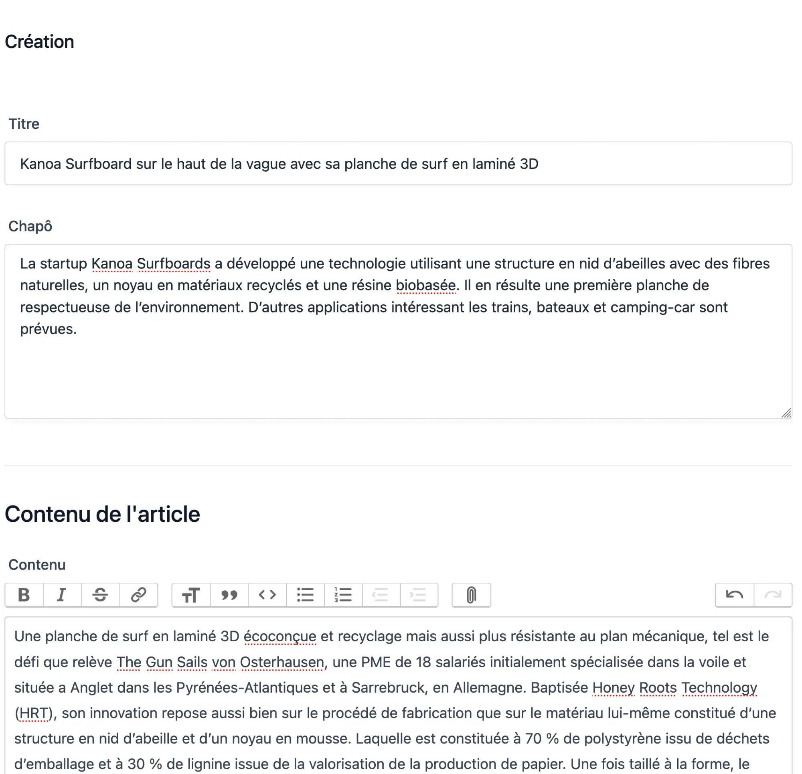The height and width of the screenshot is (774, 802).
Task: Click the 'Création' heading
Action: pos(40,42)
